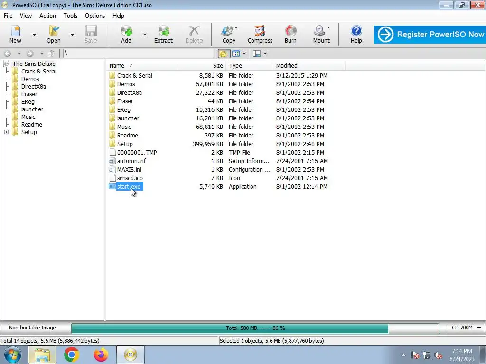Click the Extract toolbar icon
Image resolution: width=486 pixels, height=364 pixels.
point(163,34)
